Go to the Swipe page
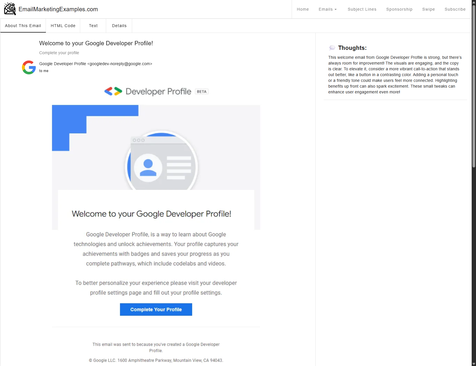 point(428,9)
